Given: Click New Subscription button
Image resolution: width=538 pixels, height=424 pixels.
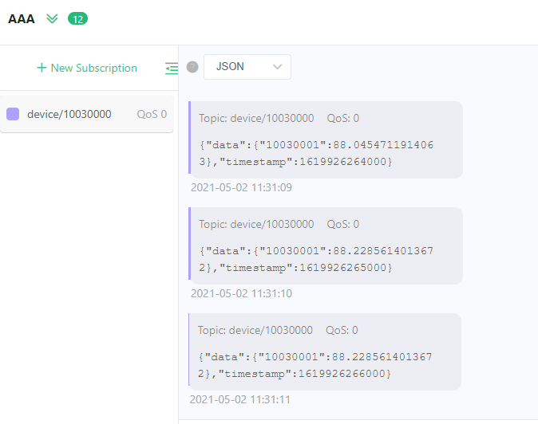Looking at the screenshot, I should click(86, 68).
